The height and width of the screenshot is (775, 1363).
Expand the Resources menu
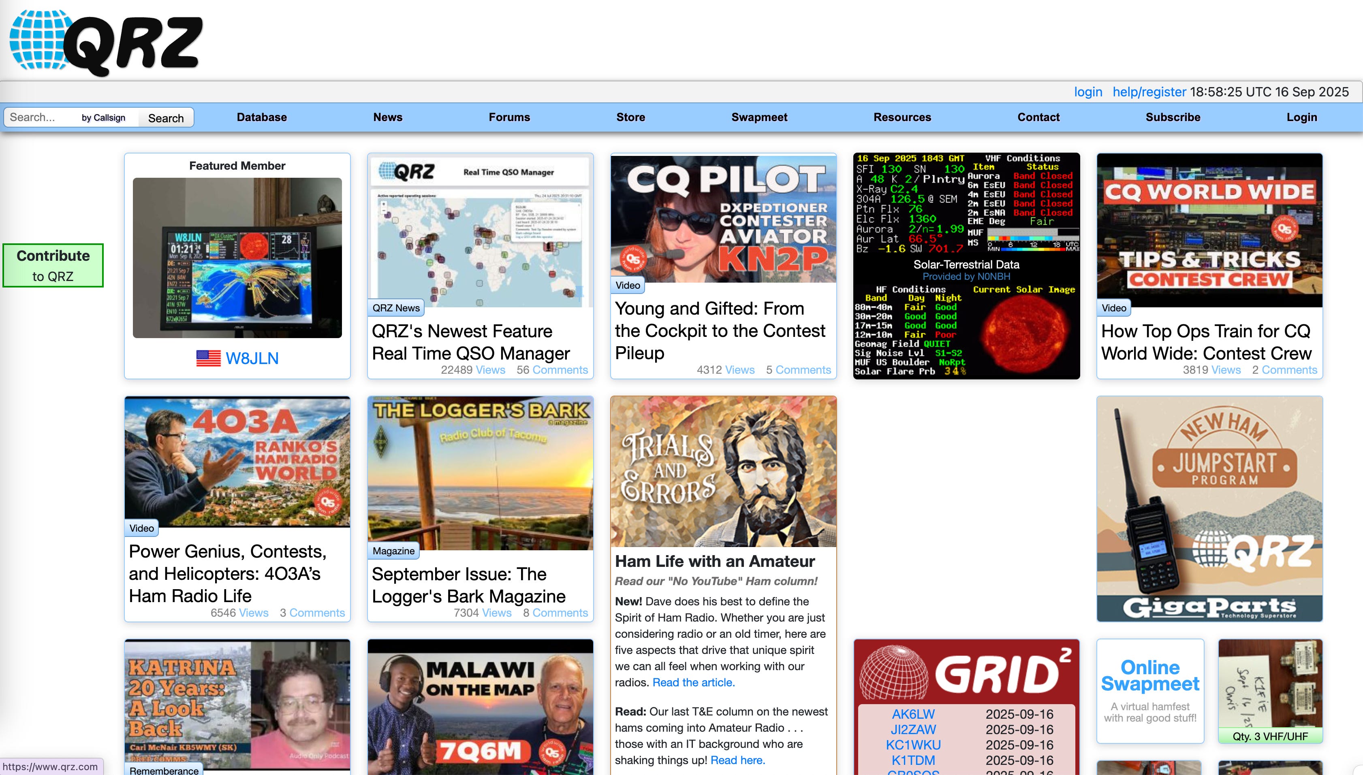click(902, 117)
